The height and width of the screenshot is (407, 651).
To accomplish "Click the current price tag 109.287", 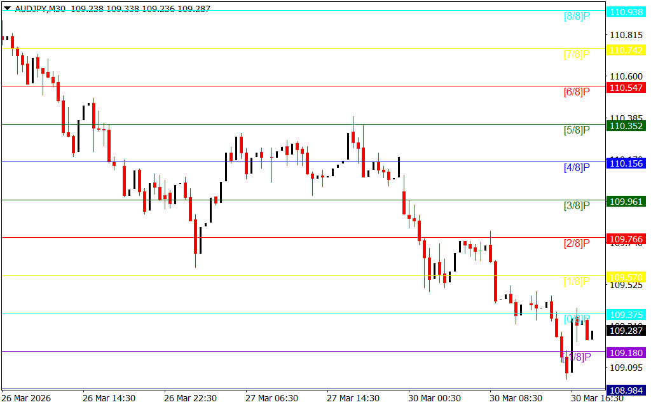I will [626, 331].
